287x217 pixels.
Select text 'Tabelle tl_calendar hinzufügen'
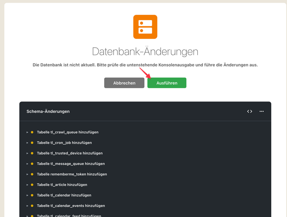[64, 195]
